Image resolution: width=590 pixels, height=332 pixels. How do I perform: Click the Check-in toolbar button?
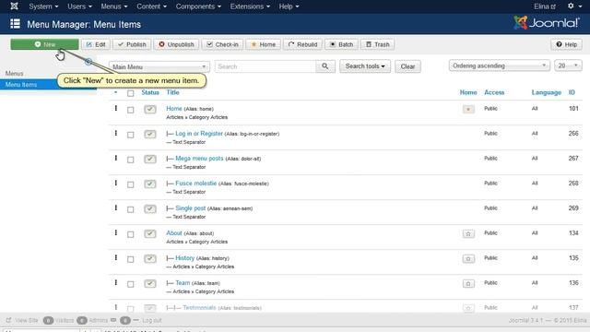coord(222,44)
